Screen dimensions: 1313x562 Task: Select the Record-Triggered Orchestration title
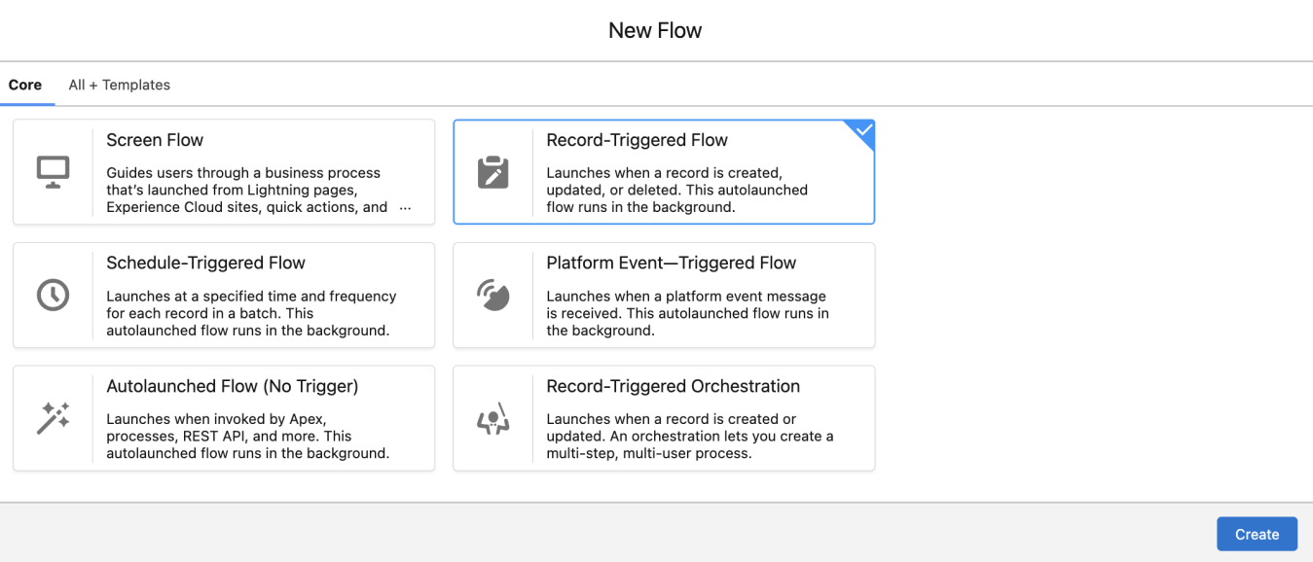[x=674, y=386]
